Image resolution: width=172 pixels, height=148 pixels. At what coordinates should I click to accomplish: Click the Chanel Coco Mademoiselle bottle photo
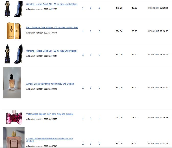pos(14,138)
